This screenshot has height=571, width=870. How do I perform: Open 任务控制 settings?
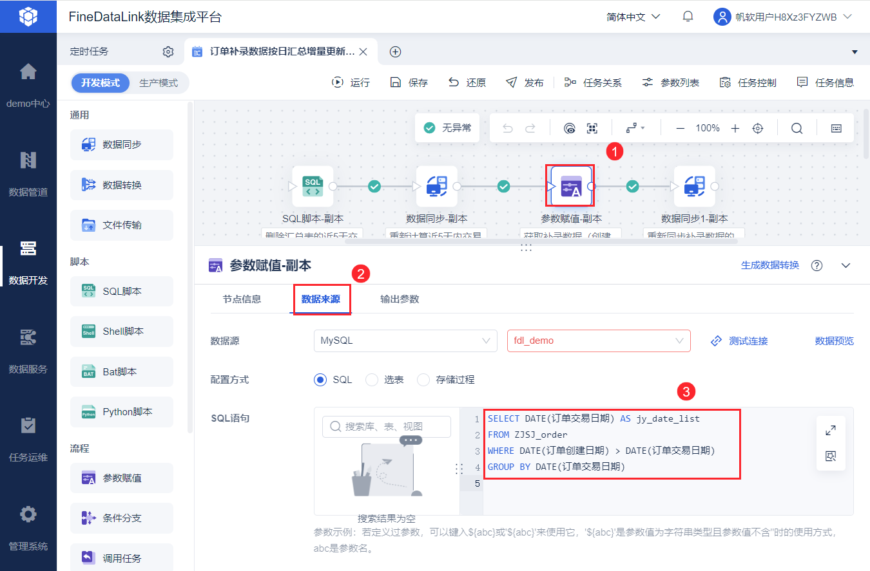tap(748, 82)
